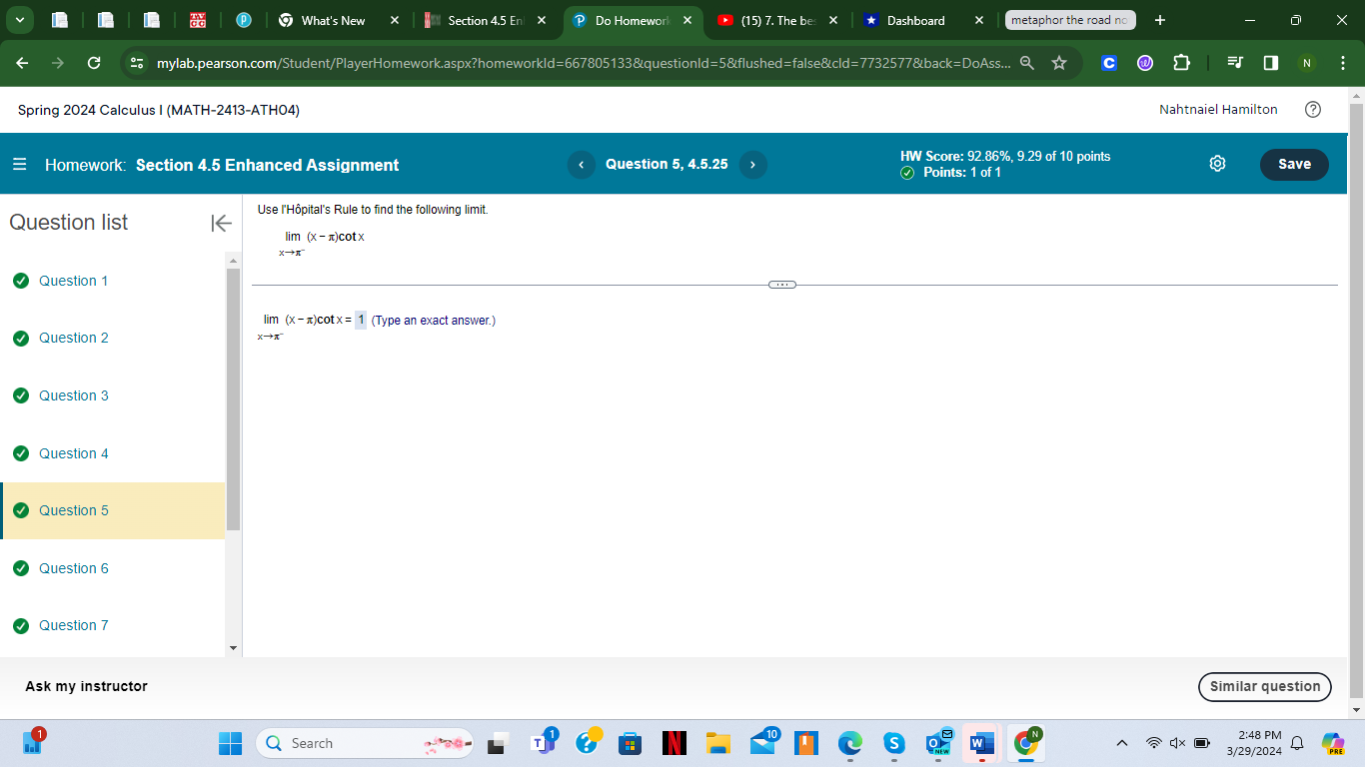This screenshot has height=767, width=1365.
Task: Collapse the Question list panel
Action: [220, 224]
